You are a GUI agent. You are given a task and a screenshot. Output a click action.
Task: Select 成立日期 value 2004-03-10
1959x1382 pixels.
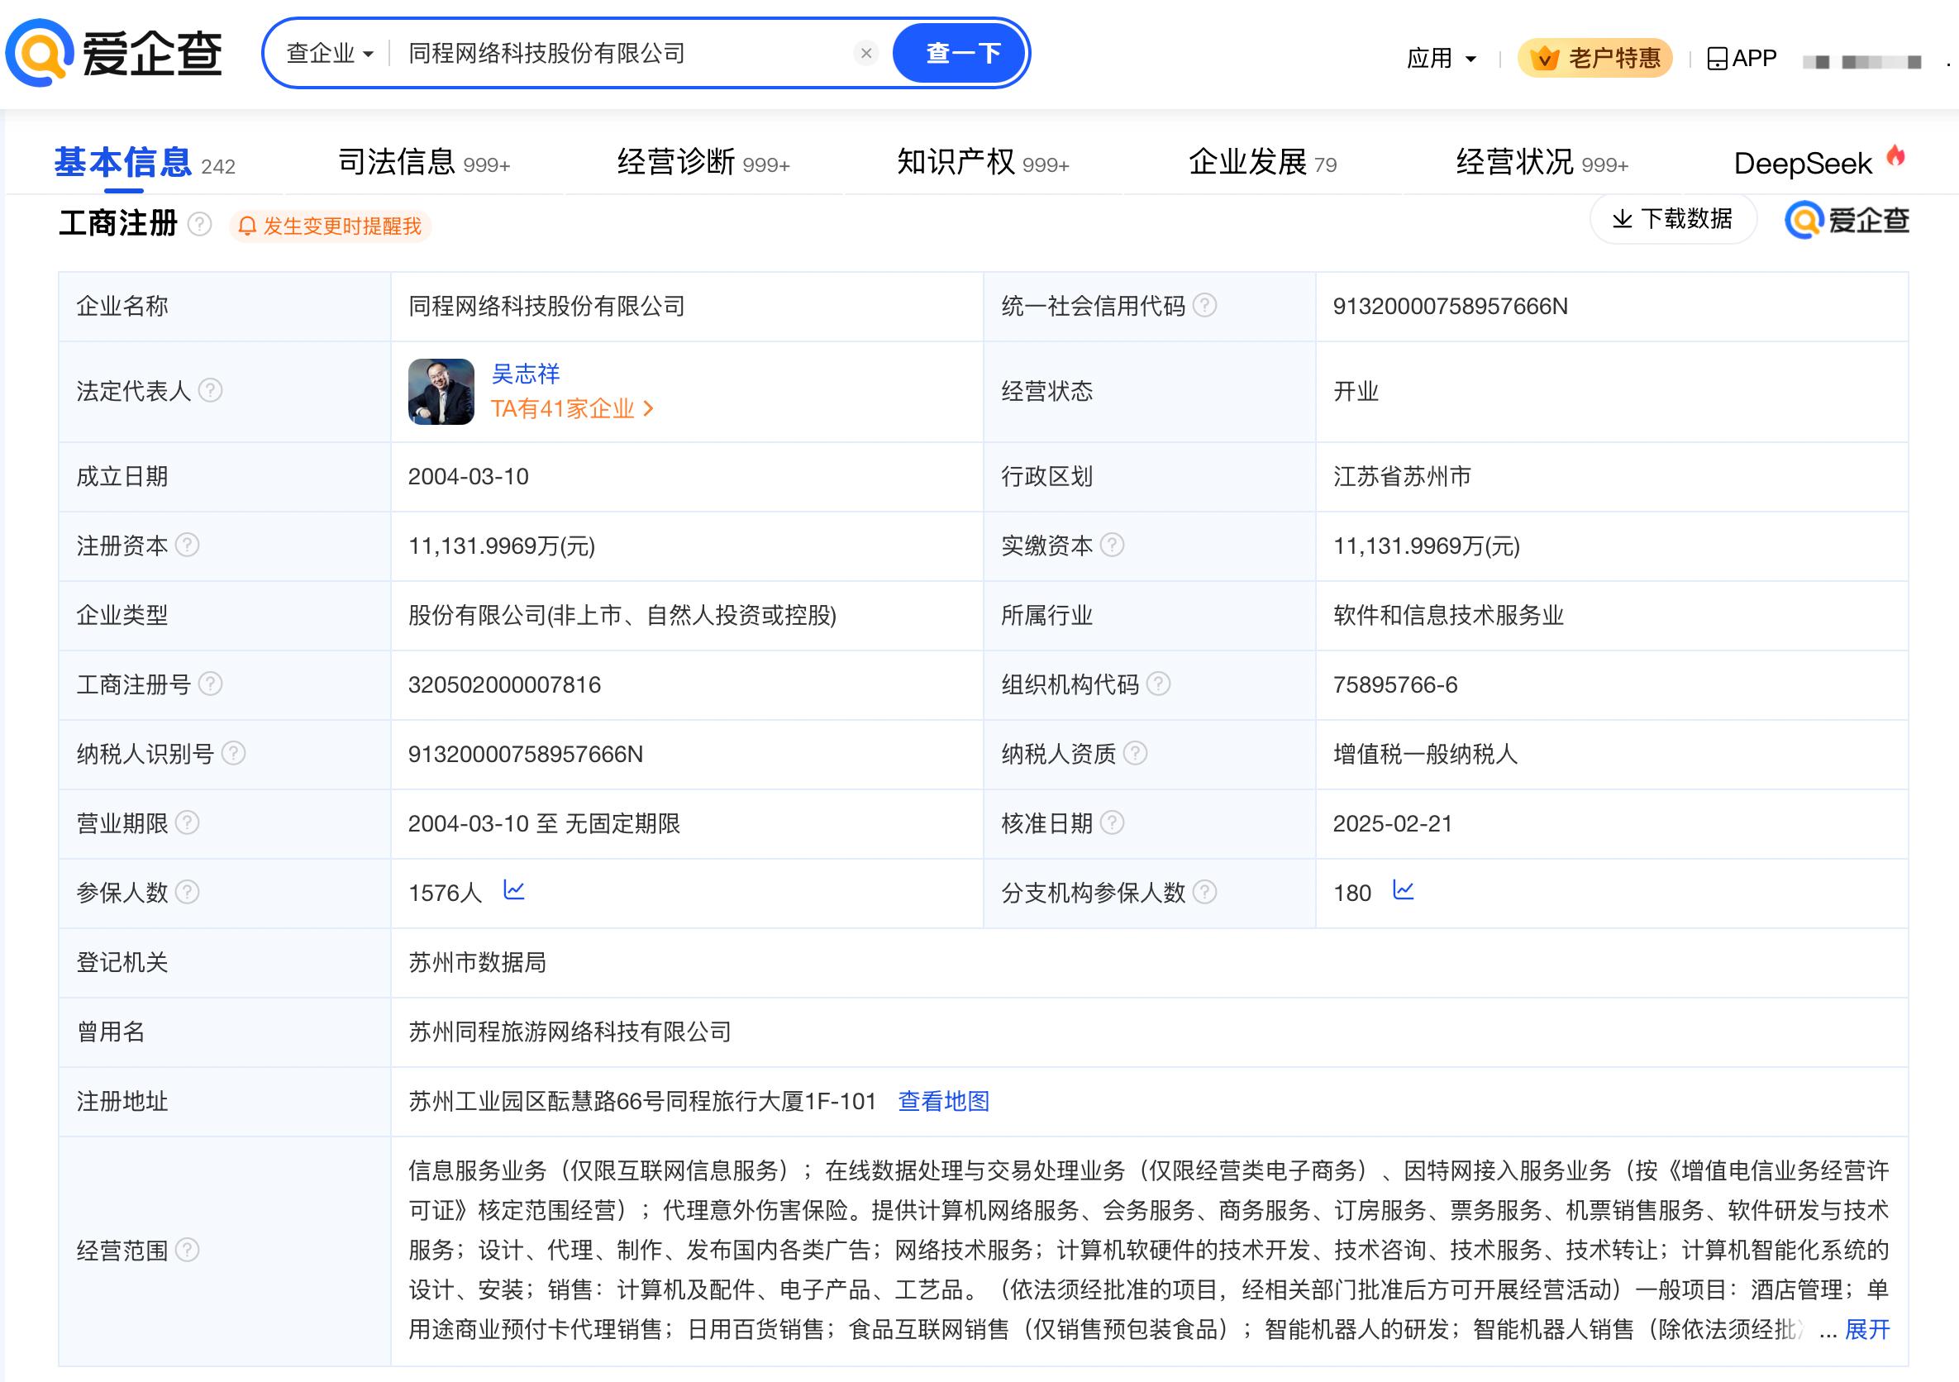pos(469,477)
